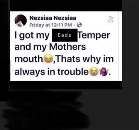
Task: Click the add friend icon
Action: pyautogui.click(x=111, y=19)
